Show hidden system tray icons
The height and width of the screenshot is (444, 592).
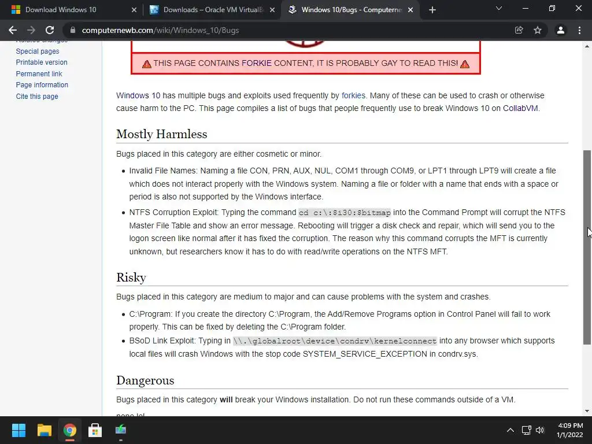[510, 430]
